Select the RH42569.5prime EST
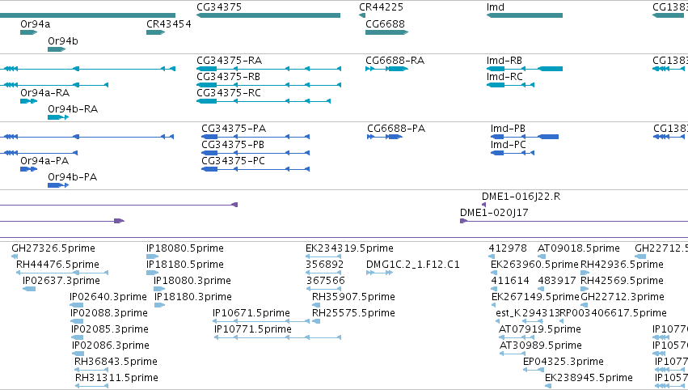The width and height of the screenshot is (688, 390). (x=585, y=289)
